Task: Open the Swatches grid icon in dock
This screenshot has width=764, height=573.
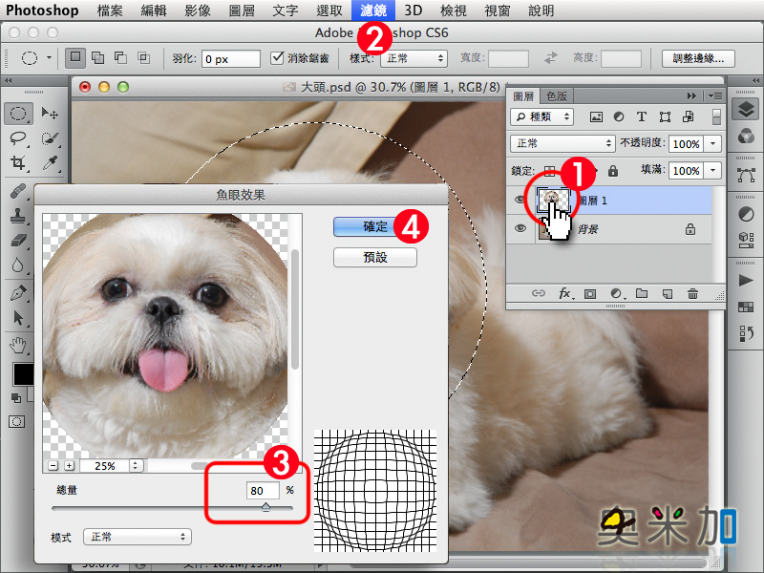Action: click(x=746, y=307)
